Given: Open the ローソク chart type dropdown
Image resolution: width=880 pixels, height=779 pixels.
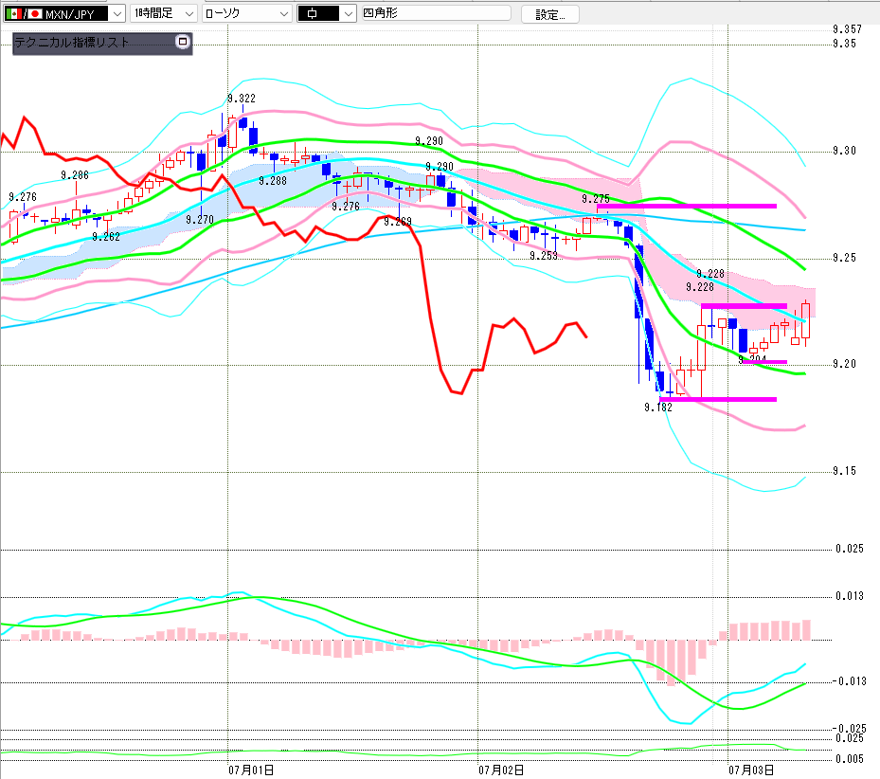Looking at the screenshot, I should point(247,13).
